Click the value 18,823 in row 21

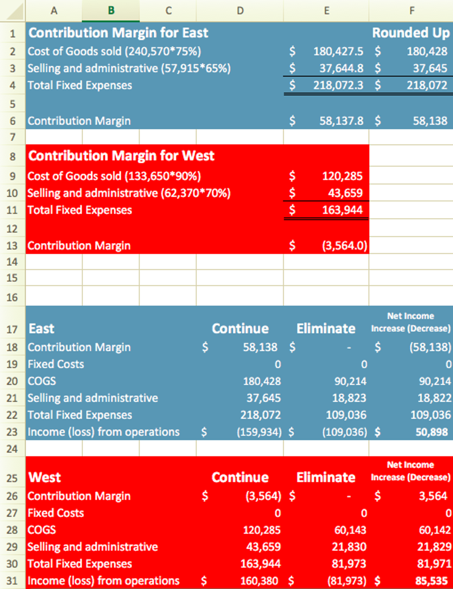[349, 398]
